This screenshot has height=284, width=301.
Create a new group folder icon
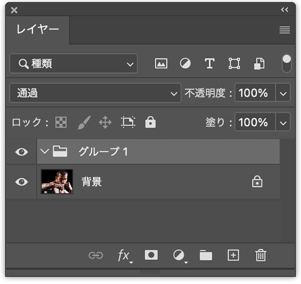pyautogui.click(x=206, y=255)
